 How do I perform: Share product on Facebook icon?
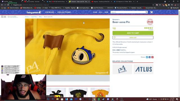pyautogui.click(x=150, y=57)
